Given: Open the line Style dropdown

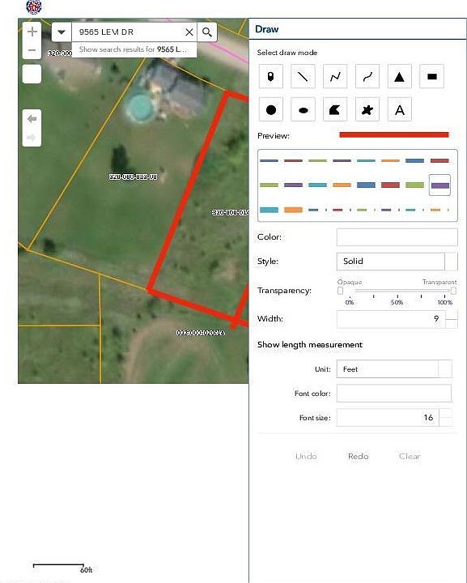Looking at the screenshot, I should pos(397,262).
